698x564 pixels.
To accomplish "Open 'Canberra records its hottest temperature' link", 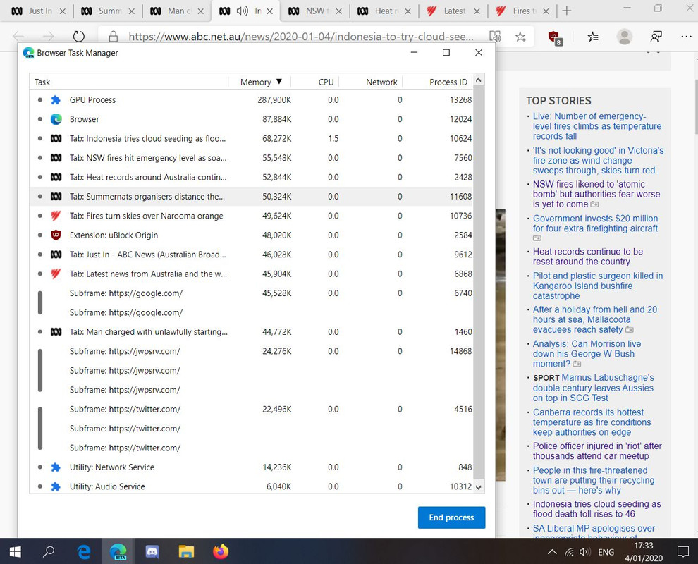I will point(592,422).
